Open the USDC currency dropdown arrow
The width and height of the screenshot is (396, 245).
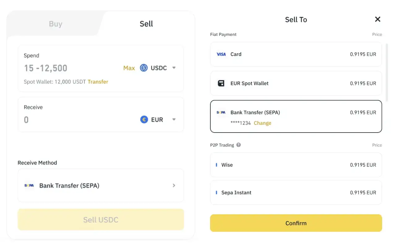174,68
